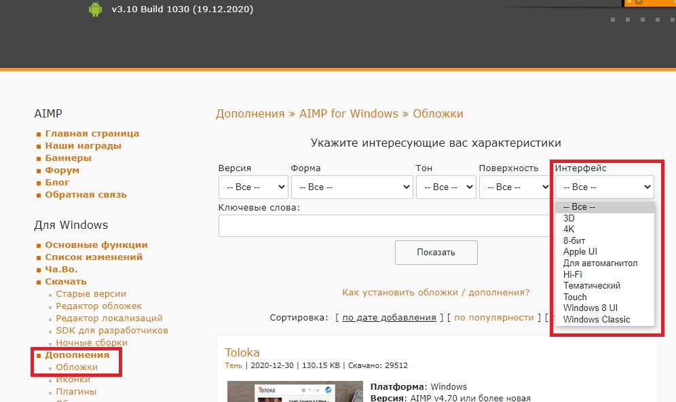
Task: Sort by по дате добавления
Action: tap(389, 318)
